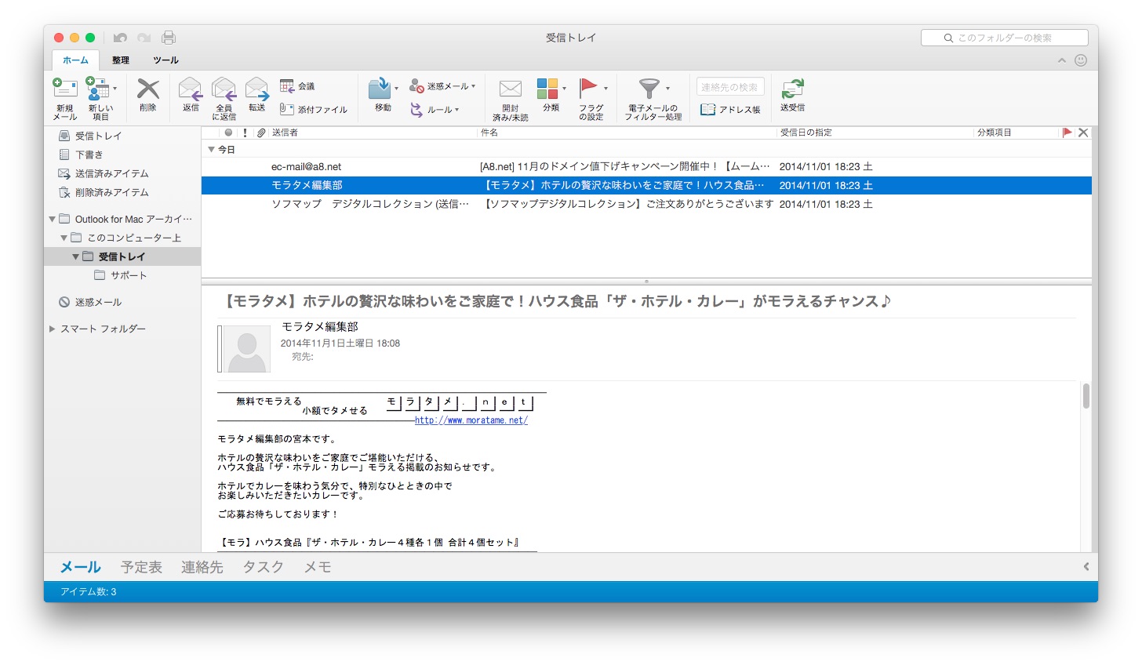Click the undo icon in title bar
The height and width of the screenshot is (665, 1142).
pyautogui.click(x=120, y=38)
